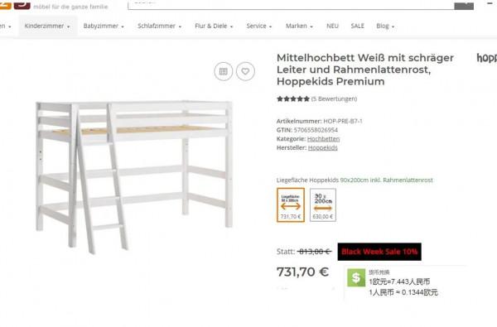Open the Flur & Diele menu
The image size is (497, 327).
click(x=214, y=26)
